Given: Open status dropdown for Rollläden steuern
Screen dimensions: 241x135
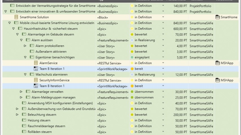Looking at the screenshot, I should 163,132.
